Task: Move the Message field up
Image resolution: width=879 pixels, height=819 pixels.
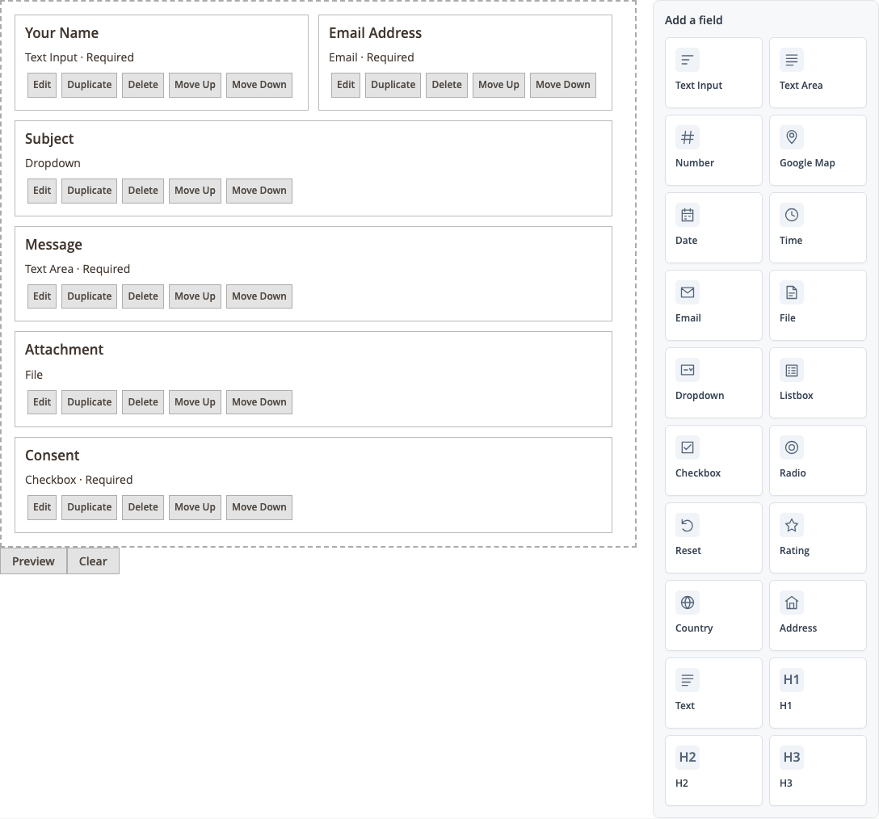Action: click(195, 296)
